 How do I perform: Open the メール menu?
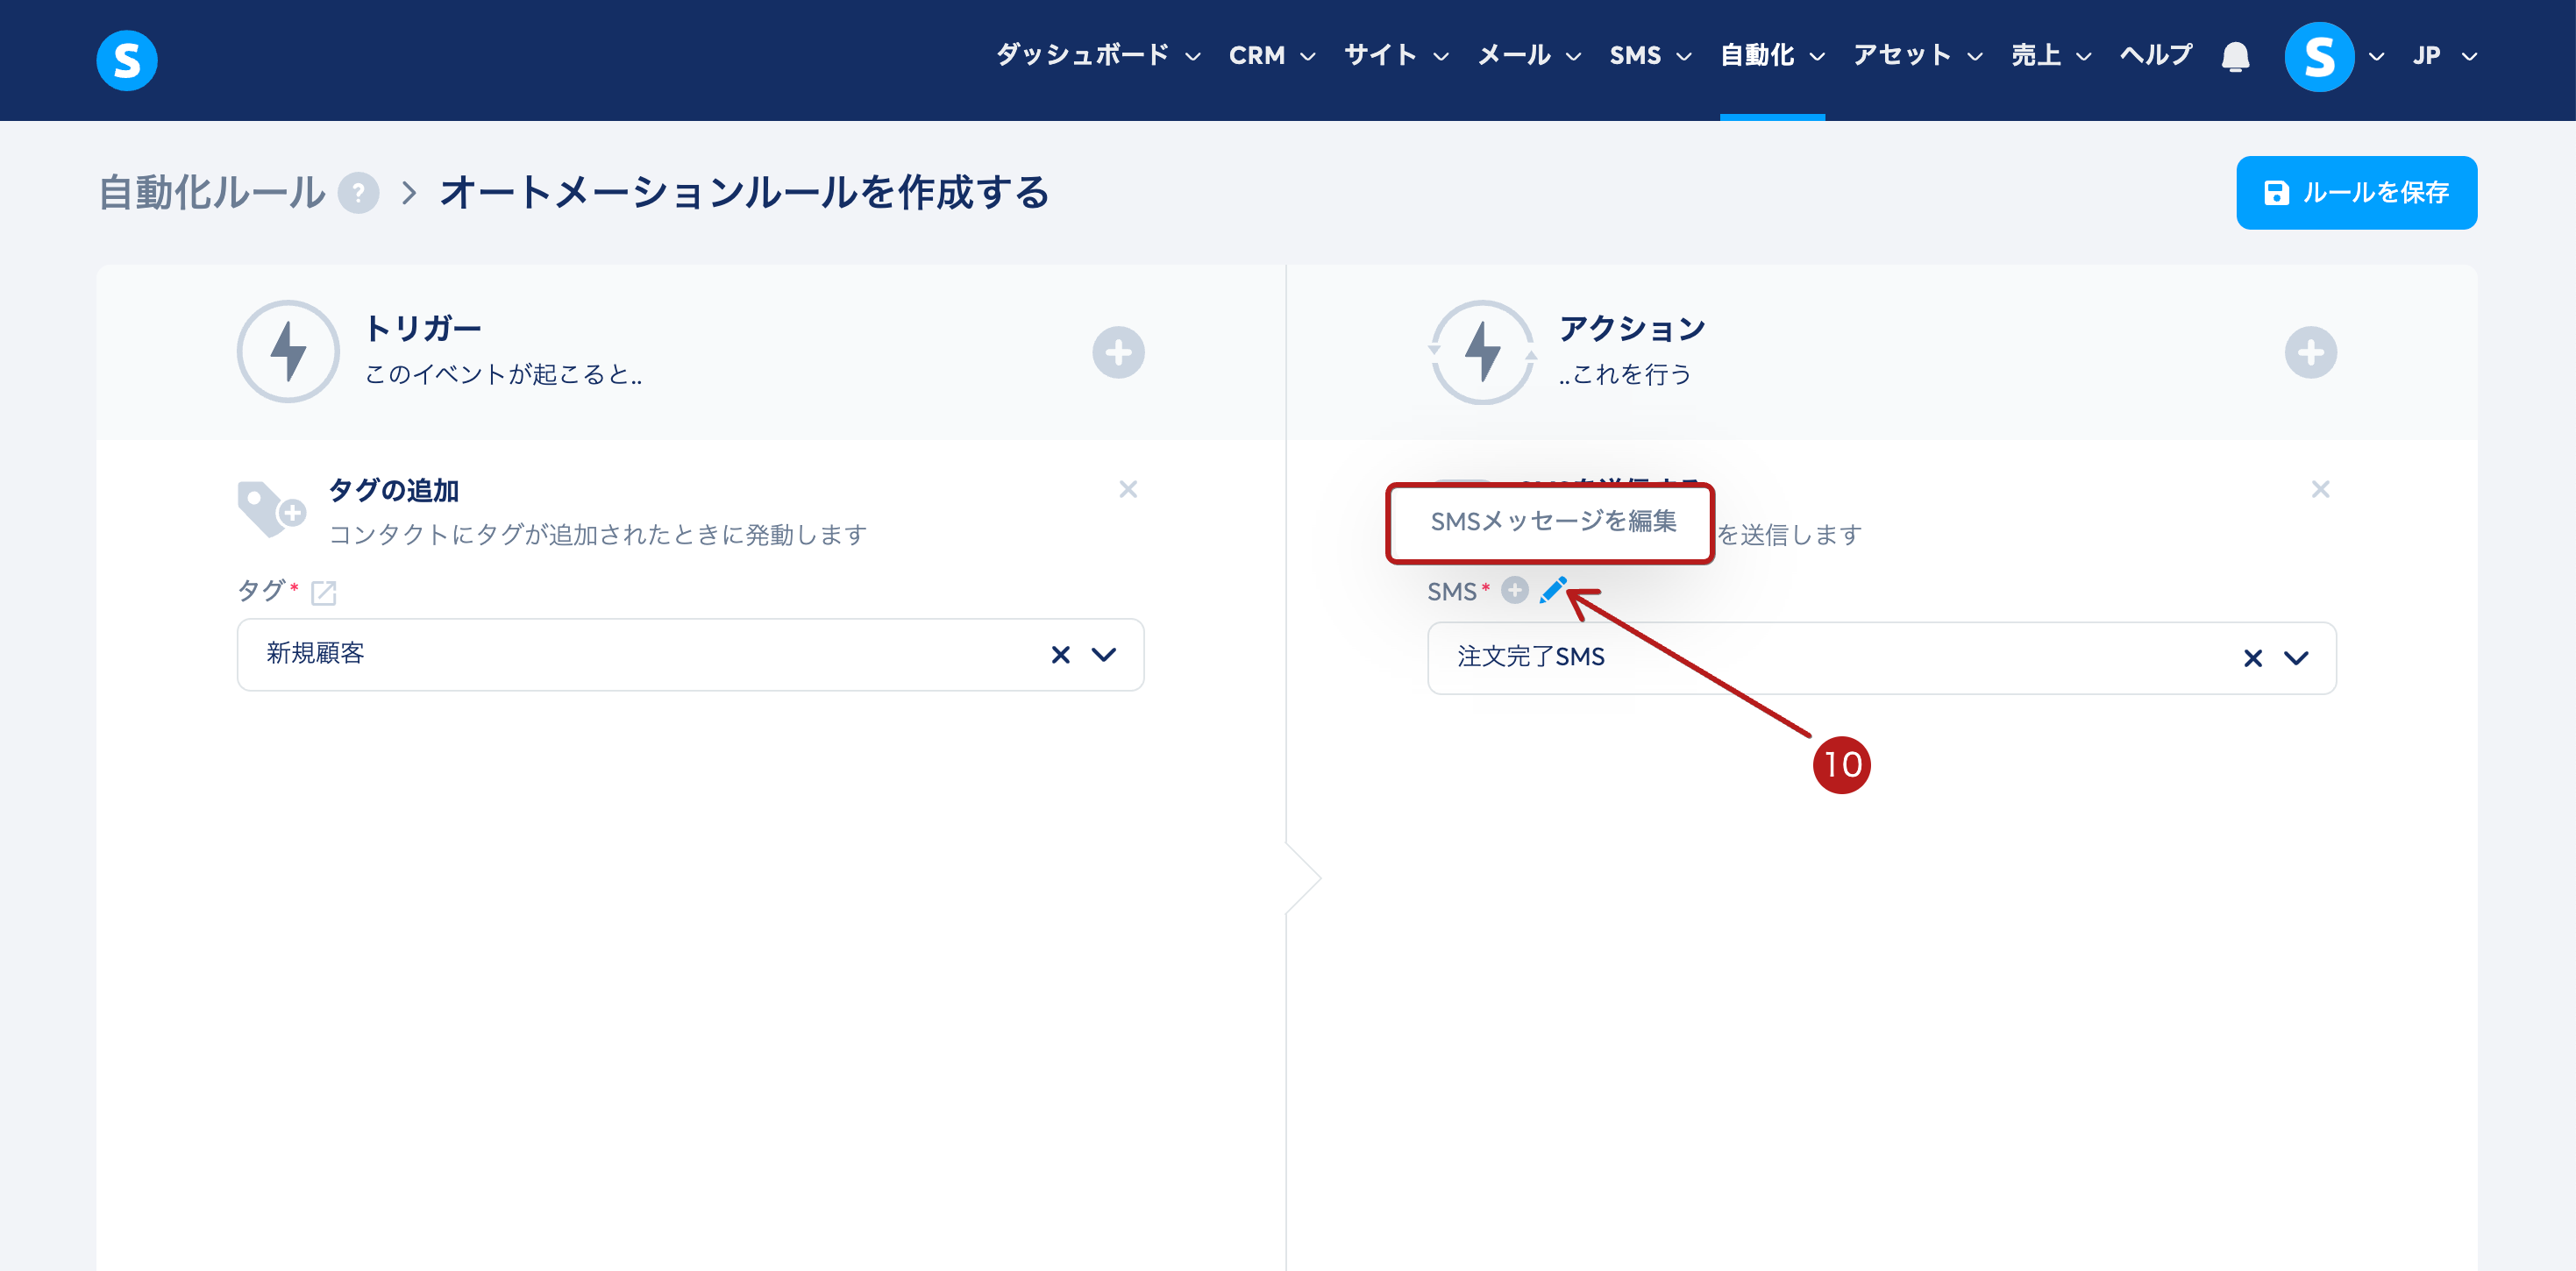tap(1529, 56)
